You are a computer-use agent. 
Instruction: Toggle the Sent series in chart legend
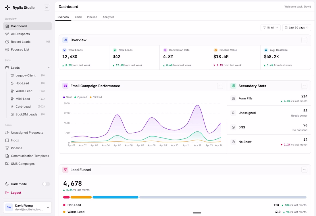pyautogui.click(x=68, y=97)
